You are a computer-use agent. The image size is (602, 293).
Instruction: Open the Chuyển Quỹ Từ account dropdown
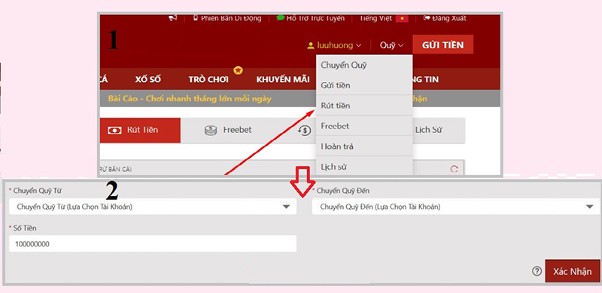(153, 207)
